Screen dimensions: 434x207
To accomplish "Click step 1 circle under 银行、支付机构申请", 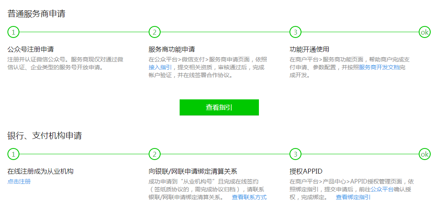I will 14,154.
